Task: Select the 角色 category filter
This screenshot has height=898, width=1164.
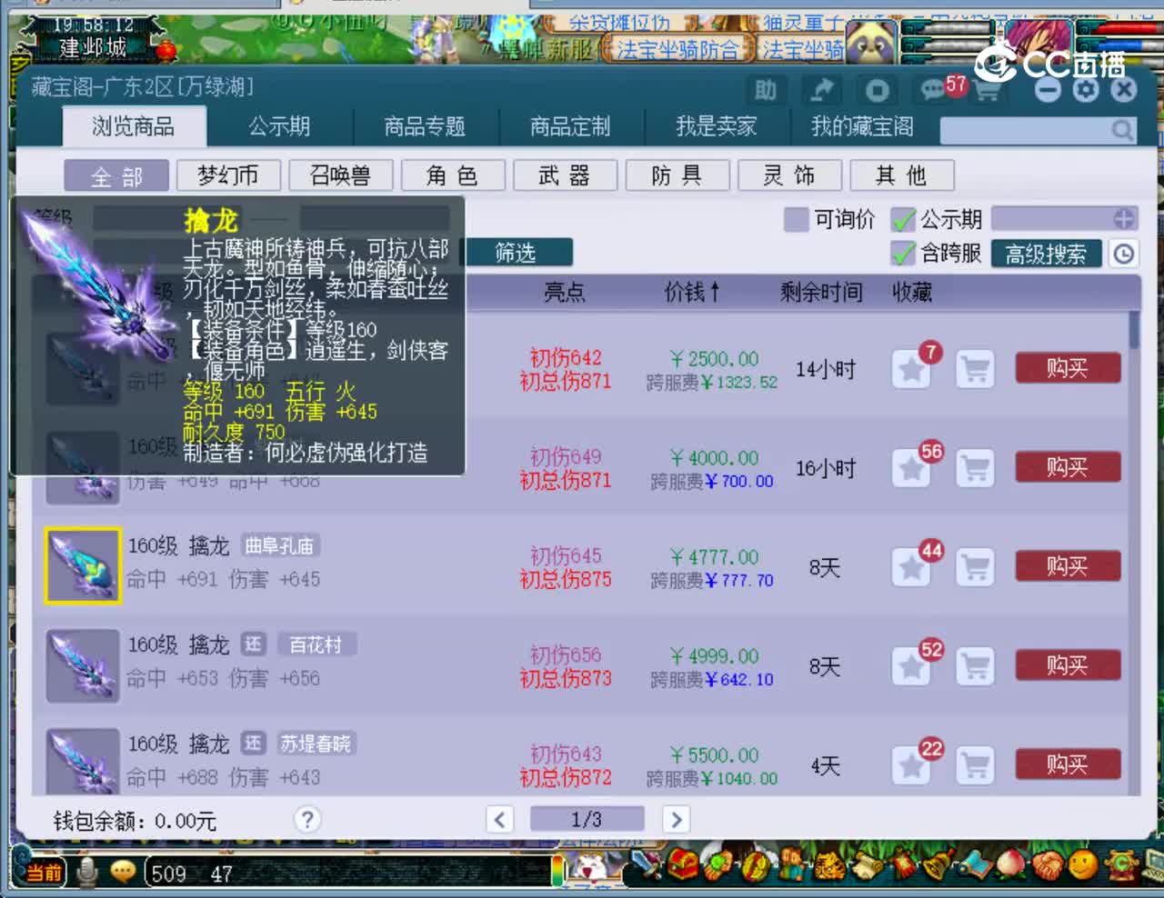Action: tap(453, 175)
